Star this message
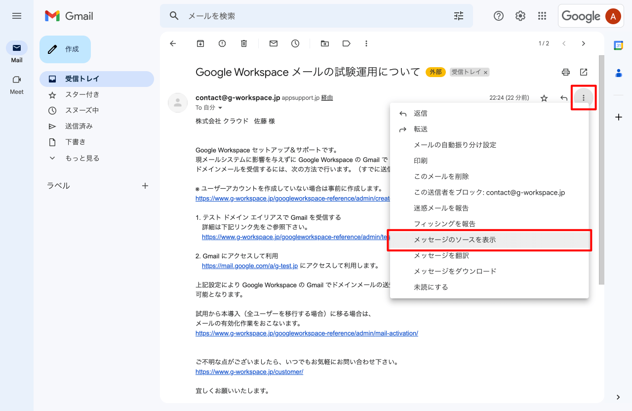Image resolution: width=632 pixels, height=411 pixels. click(x=544, y=98)
